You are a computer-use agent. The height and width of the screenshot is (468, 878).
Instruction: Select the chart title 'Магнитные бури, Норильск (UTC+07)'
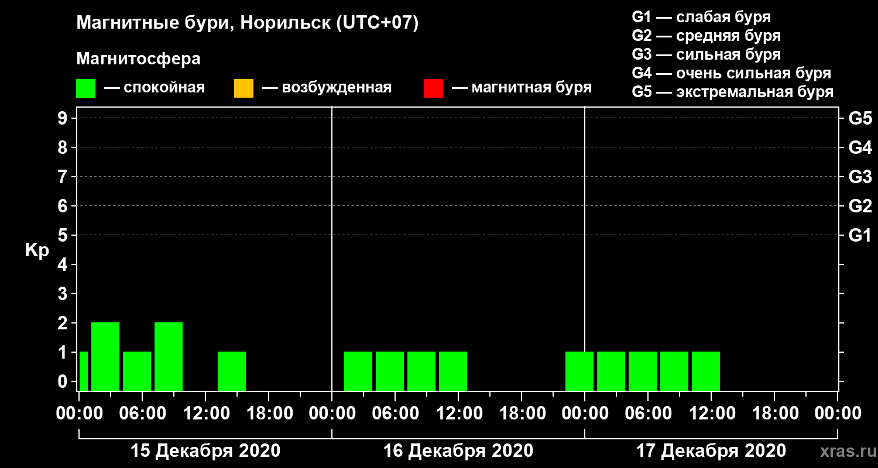pos(248,23)
